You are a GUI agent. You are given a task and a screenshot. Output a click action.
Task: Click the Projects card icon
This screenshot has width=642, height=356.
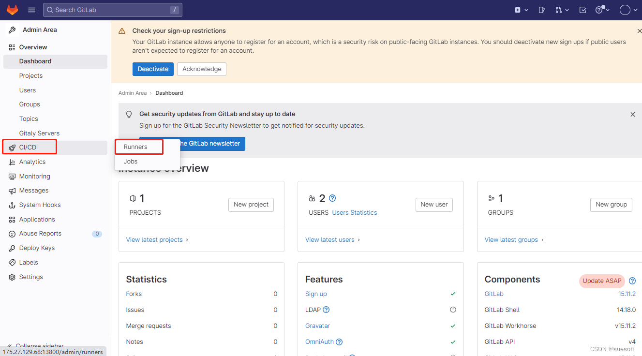[133, 198]
